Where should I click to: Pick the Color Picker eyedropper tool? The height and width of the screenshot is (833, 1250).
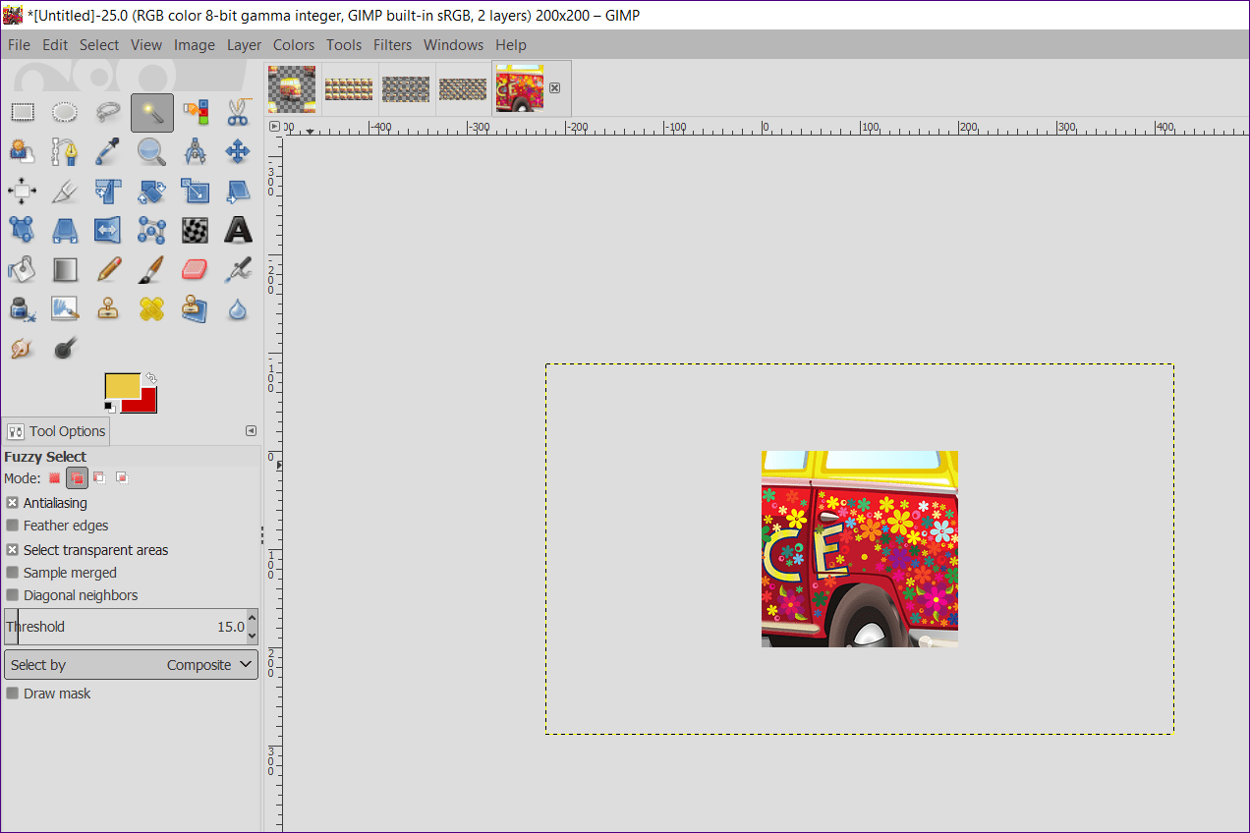(x=108, y=151)
